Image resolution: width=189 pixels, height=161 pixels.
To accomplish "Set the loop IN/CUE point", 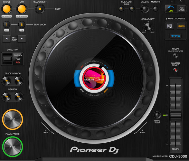I will tap(6, 9).
